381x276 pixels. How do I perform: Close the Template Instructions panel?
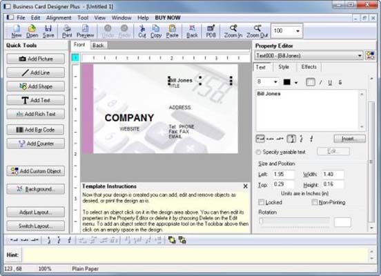pyautogui.click(x=246, y=186)
